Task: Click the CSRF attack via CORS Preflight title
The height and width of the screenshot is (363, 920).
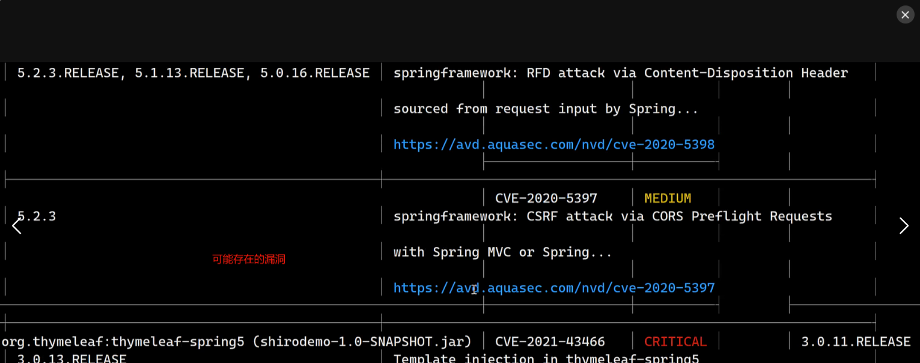Action: (x=613, y=216)
